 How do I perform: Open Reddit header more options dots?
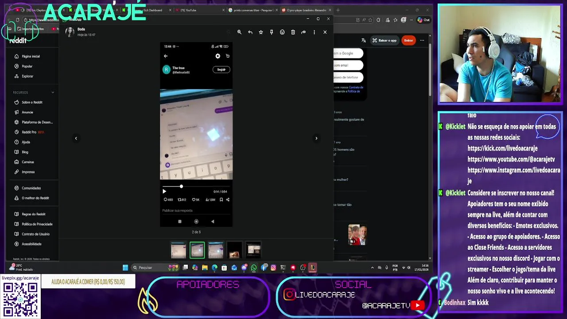(x=422, y=40)
